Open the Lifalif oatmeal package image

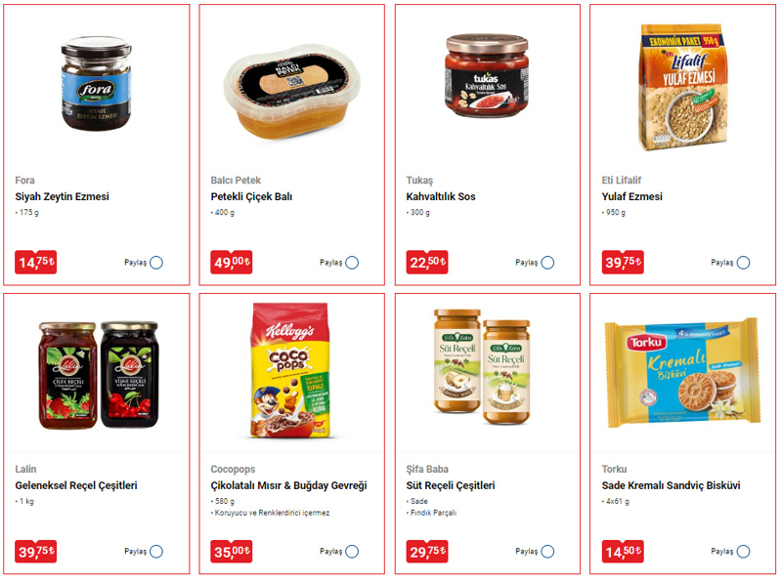683,88
